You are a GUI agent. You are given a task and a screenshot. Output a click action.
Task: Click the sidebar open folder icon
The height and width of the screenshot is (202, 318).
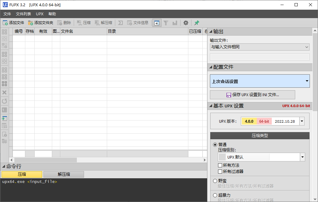[4, 141]
